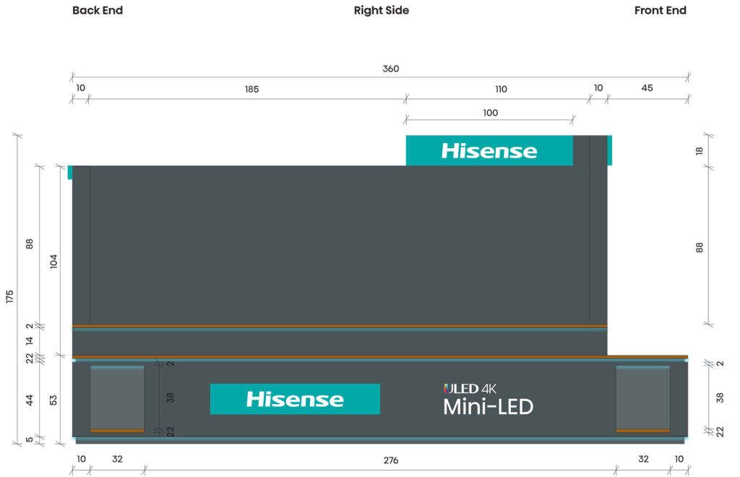Click the Hisense sign on the rooftop

coord(489,150)
